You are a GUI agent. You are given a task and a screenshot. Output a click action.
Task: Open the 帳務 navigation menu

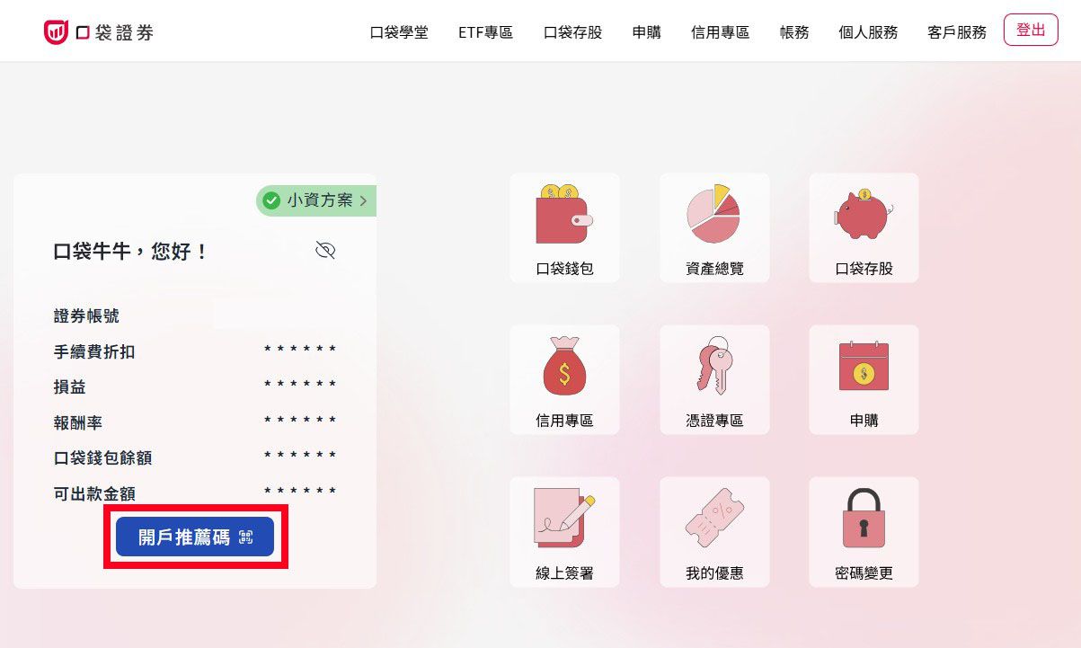click(x=794, y=32)
